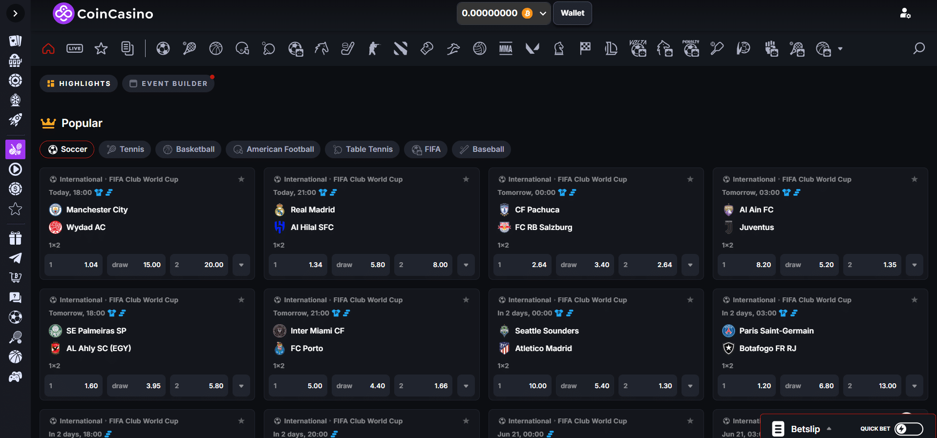Open the sidebar favorites star icon
Image resolution: width=937 pixels, height=438 pixels.
click(16, 209)
